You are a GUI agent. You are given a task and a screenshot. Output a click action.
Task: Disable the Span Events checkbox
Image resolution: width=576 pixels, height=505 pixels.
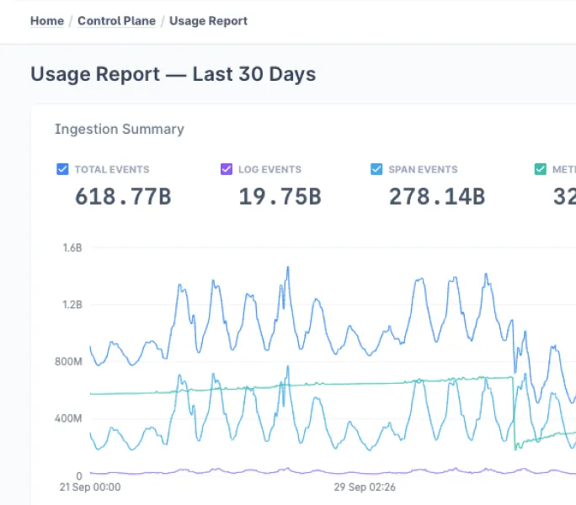(x=376, y=169)
